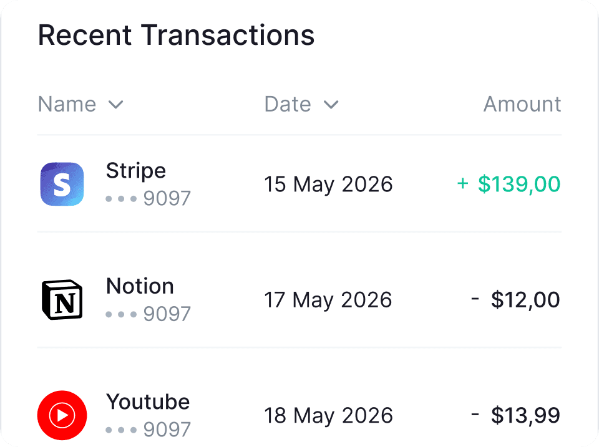
Task: Click the 18 May 2026 date
Action: (x=329, y=416)
